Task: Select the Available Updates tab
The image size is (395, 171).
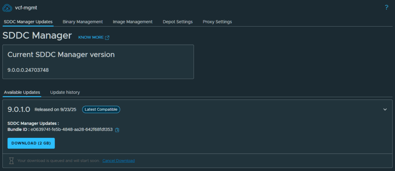Action: [x=22, y=92]
